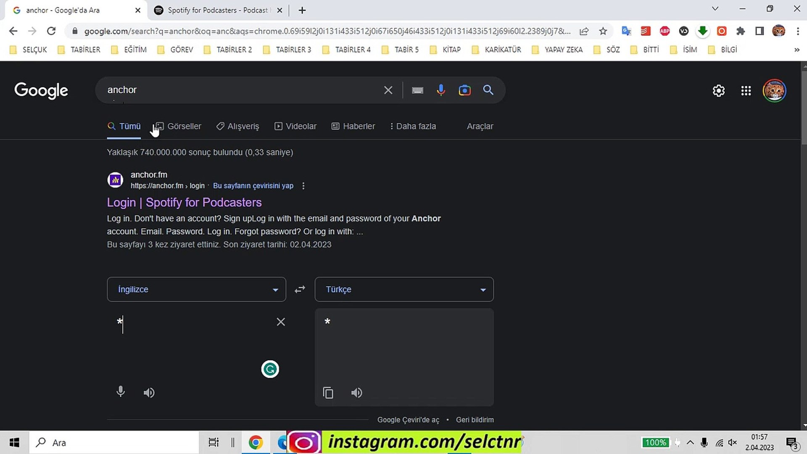
Task: Open Google Translate extension
Action: pos(626,31)
